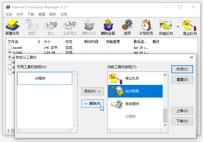Click the Start Queue (开始队列) icon
The image size is (203, 142).
click(x=166, y=25)
